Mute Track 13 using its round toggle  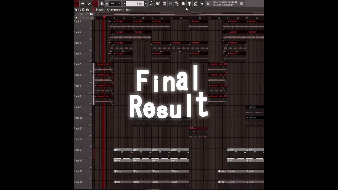90,157
